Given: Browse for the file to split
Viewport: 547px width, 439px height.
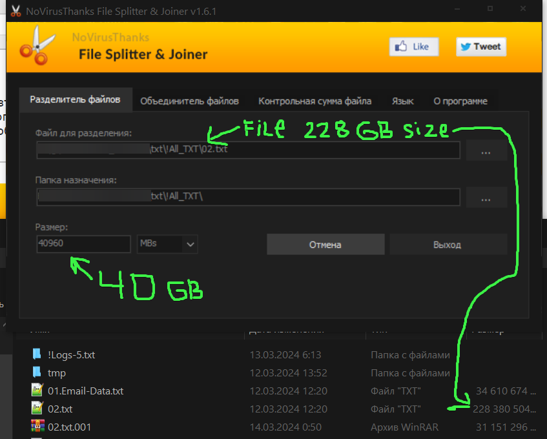Looking at the screenshot, I should click(x=486, y=150).
